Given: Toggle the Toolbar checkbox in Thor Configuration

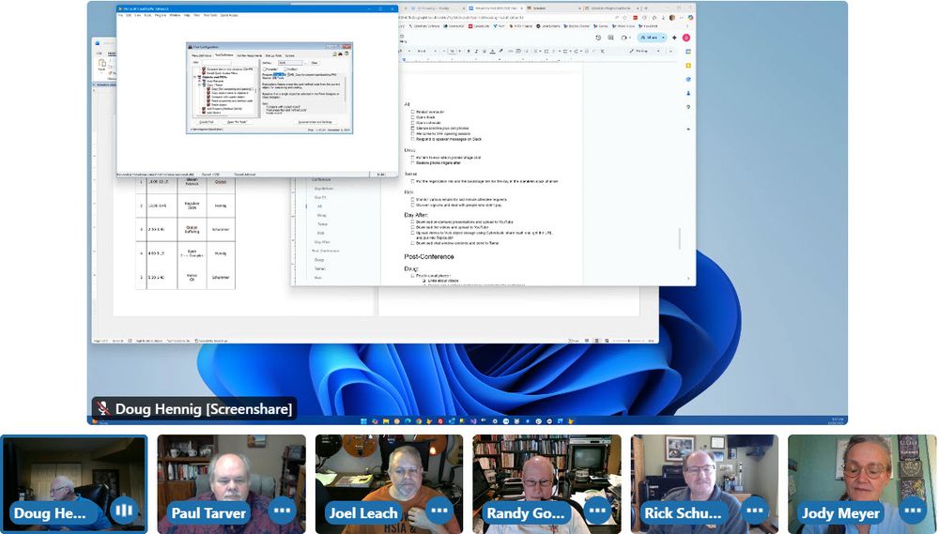Looking at the screenshot, I should tap(285, 69).
